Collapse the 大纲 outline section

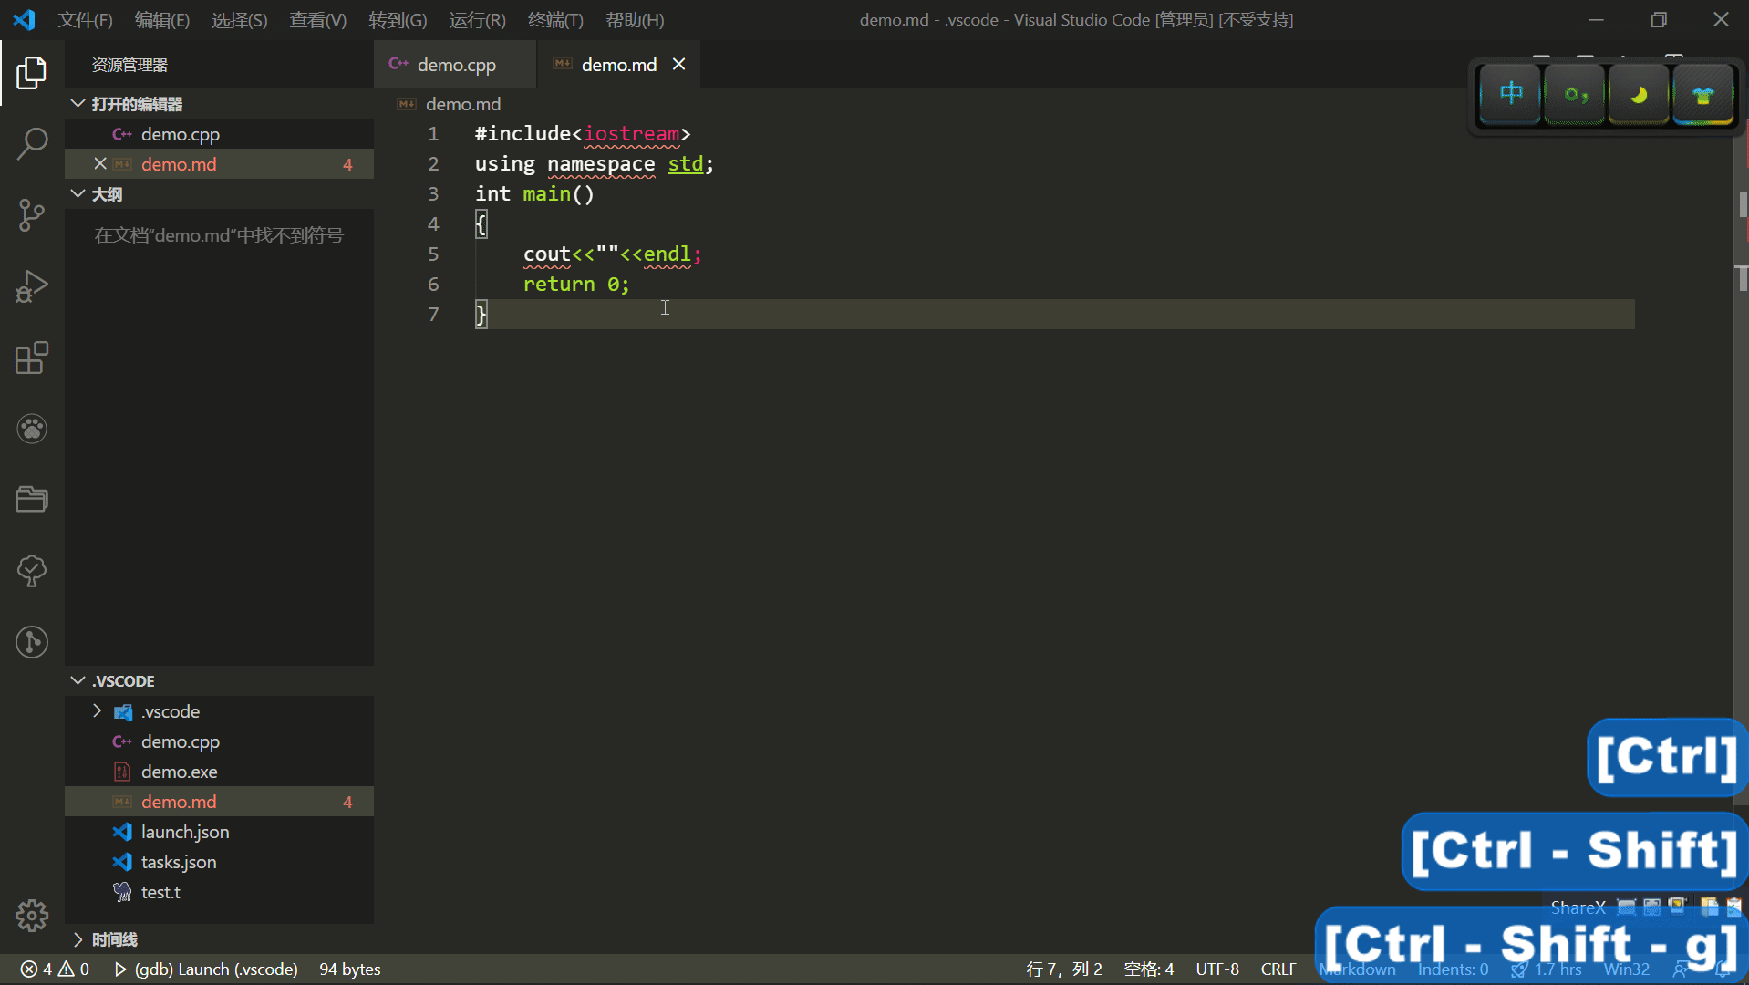click(x=78, y=193)
